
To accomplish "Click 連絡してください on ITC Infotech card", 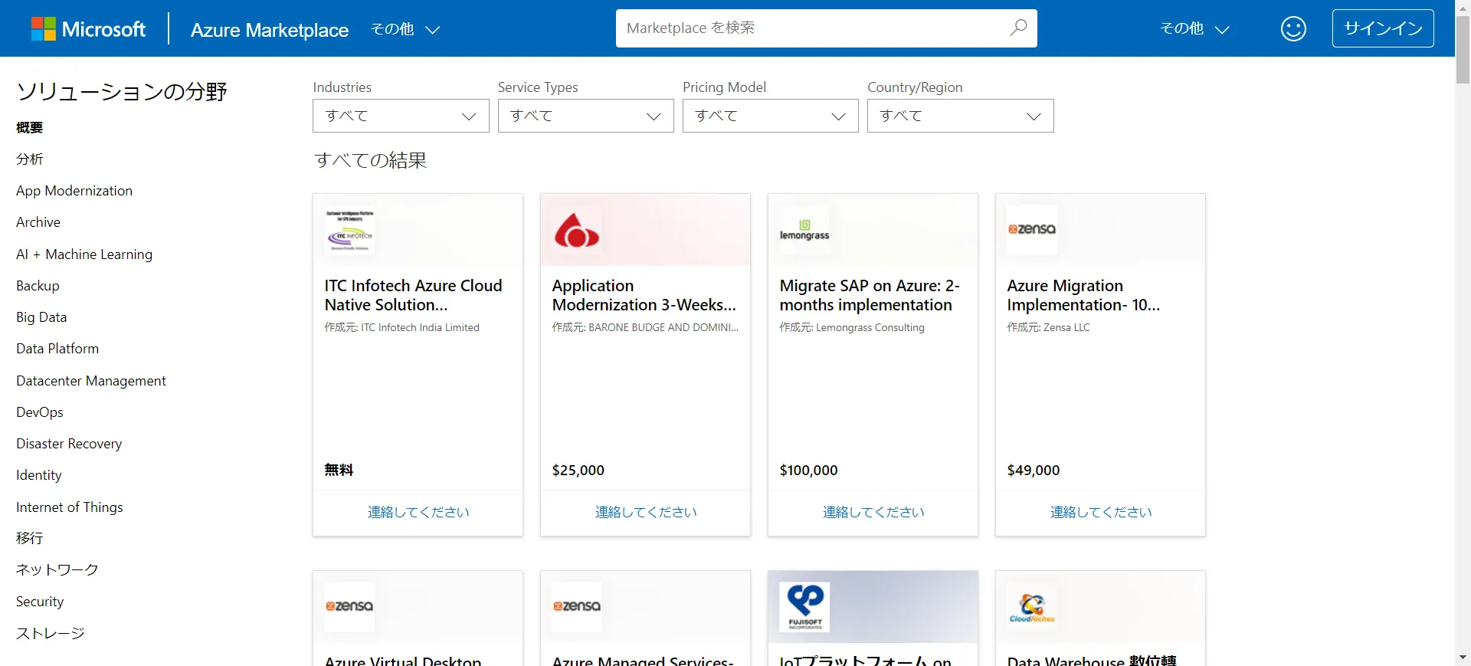I will (418, 512).
